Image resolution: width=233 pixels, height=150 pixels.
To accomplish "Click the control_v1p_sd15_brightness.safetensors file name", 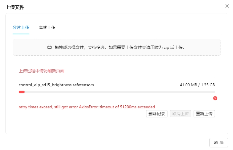I will point(56,85).
